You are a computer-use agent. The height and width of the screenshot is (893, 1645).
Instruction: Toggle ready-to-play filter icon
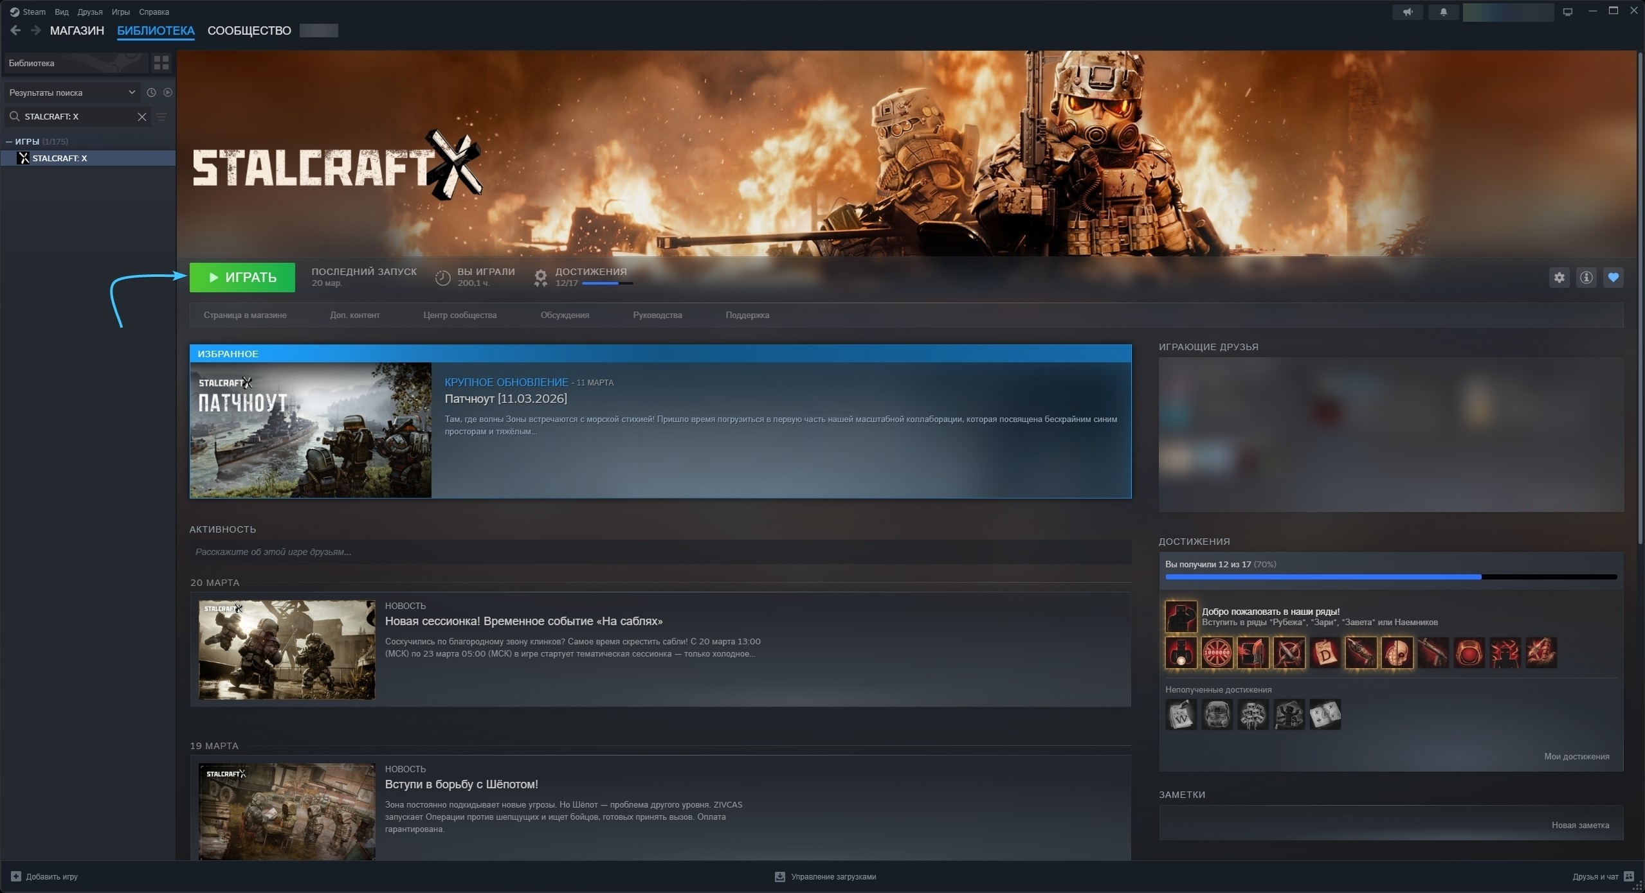[168, 93]
